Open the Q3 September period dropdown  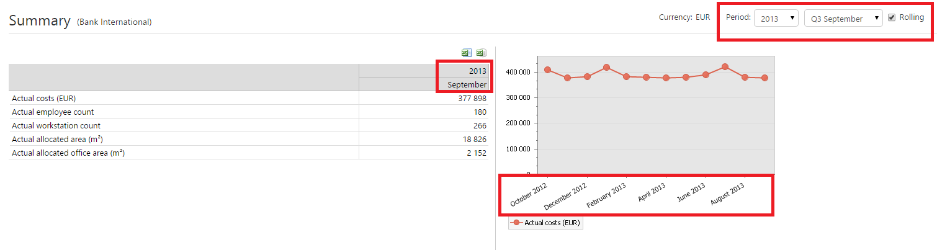point(843,19)
